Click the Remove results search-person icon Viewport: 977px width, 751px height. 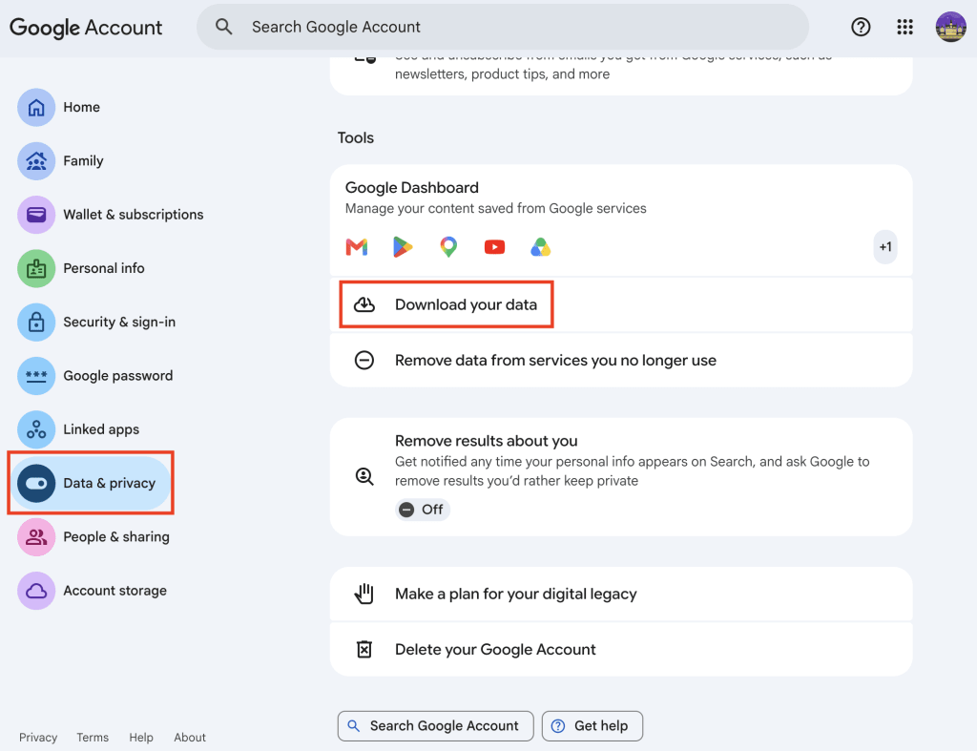[364, 477]
